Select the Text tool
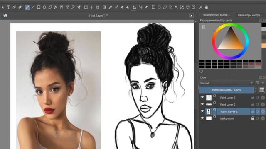The width and height of the screenshot is (266, 149). (x=8, y=7)
